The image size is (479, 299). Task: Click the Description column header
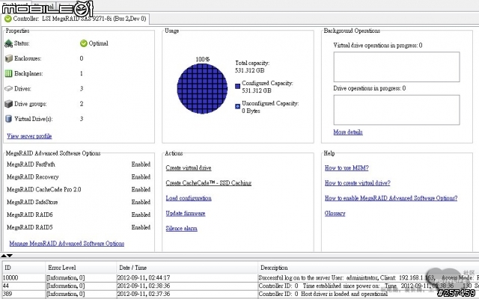368,268
